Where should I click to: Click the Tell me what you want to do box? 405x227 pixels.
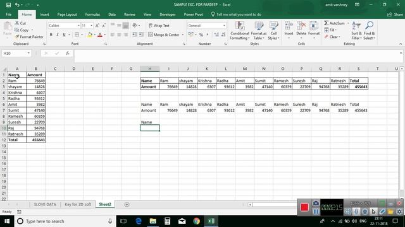[236, 15]
